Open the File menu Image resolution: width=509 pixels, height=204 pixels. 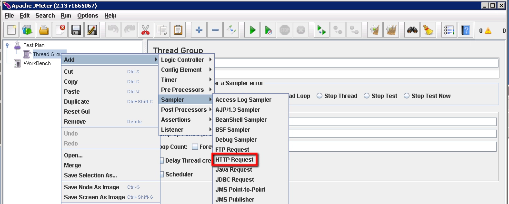click(x=10, y=16)
